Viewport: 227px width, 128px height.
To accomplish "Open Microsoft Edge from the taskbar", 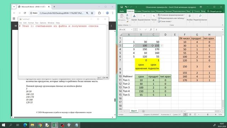I will point(25,125).
